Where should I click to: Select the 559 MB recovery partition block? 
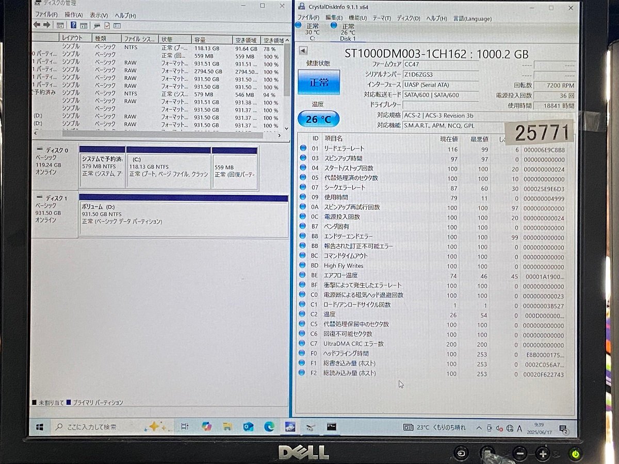coord(235,168)
